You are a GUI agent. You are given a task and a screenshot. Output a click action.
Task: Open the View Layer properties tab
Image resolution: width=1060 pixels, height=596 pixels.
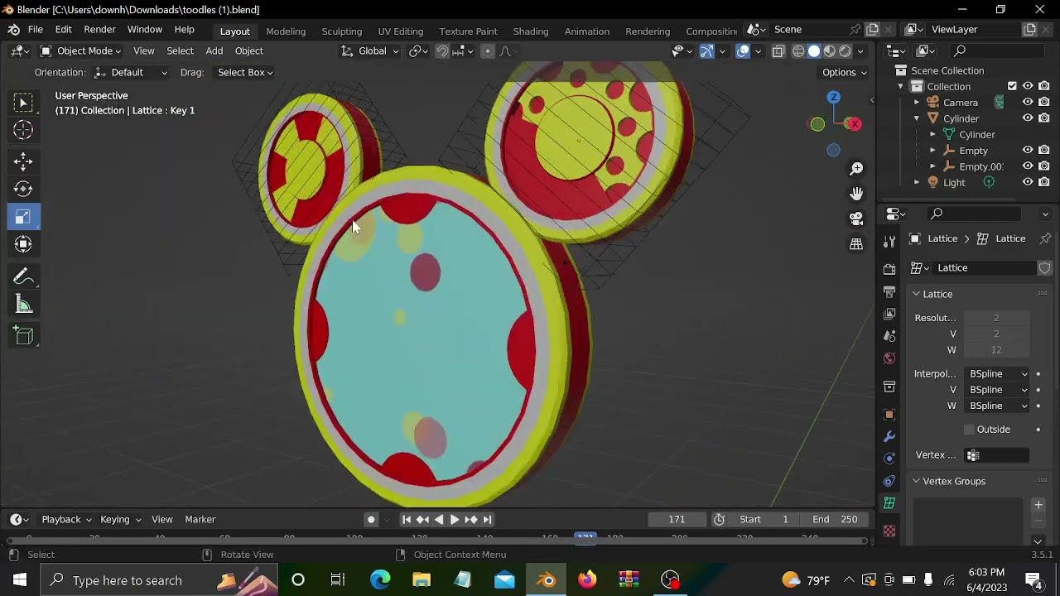[x=889, y=314]
